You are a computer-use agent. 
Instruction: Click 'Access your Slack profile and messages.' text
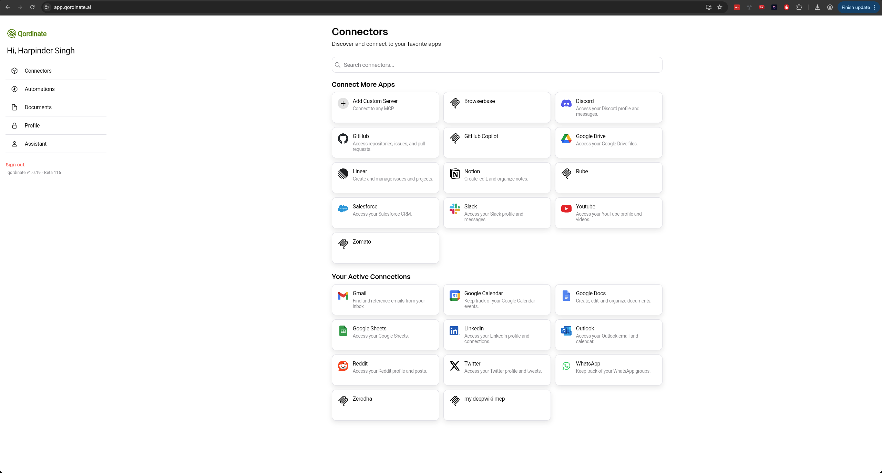493,217
